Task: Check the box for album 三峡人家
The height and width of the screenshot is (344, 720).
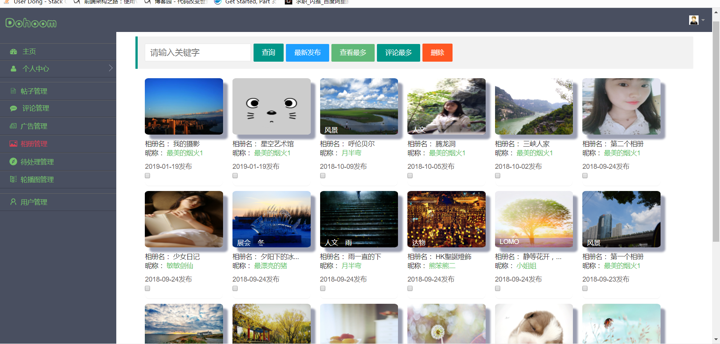Action: [498, 176]
